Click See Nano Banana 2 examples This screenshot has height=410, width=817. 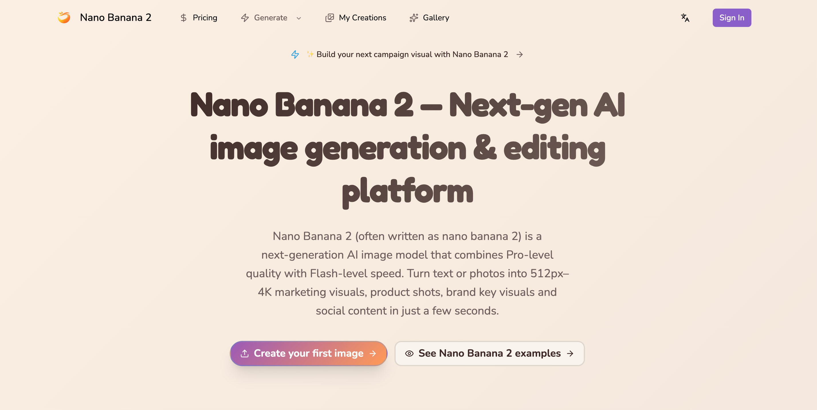click(x=489, y=354)
